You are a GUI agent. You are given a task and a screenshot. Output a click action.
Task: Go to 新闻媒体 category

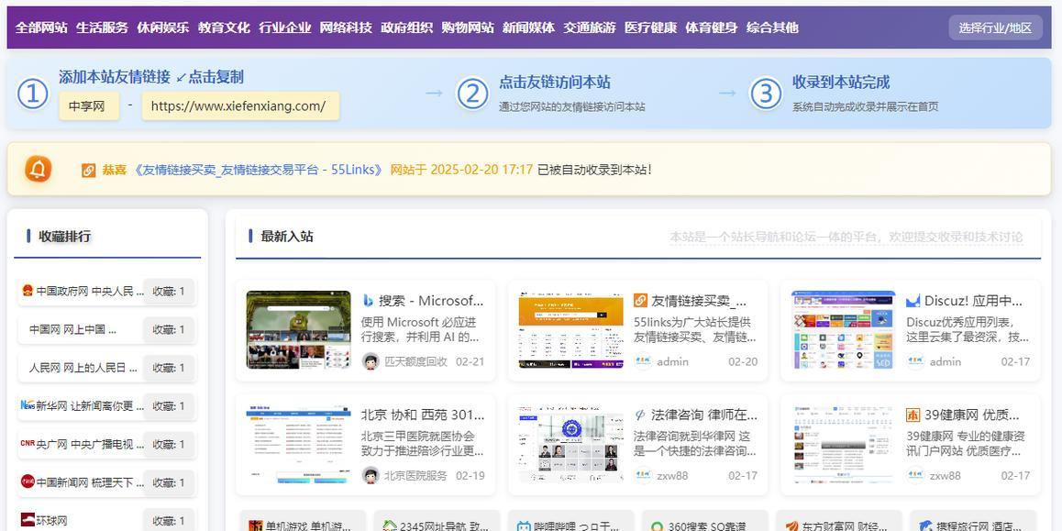529,28
